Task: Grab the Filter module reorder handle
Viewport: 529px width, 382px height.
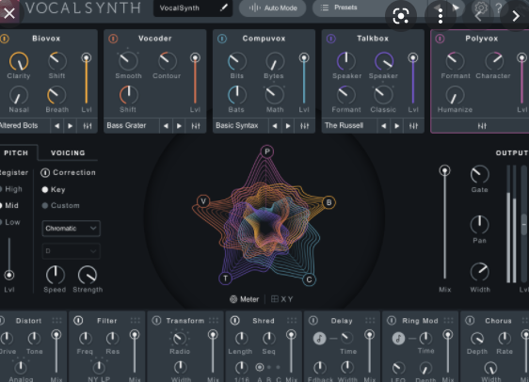Action: click(x=136, y=320)
